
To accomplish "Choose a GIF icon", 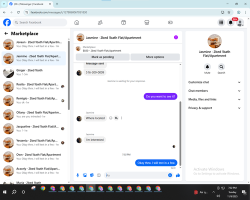I will tap(99, 175).
